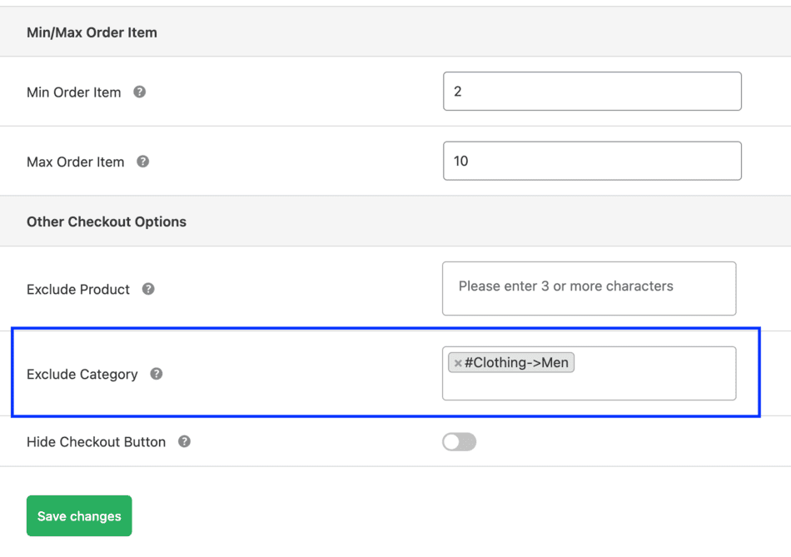791x557 pixels.
Task: Click the Save changes button
Action: (x=78, y=515)
